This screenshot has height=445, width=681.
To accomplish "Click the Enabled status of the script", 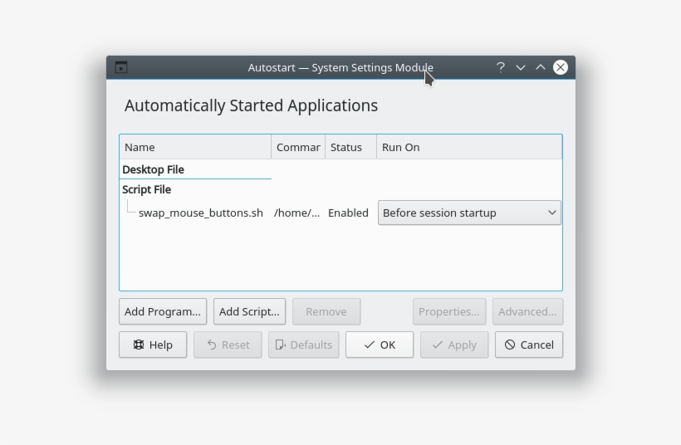I will pyautogui.click(x=348, y=213).
